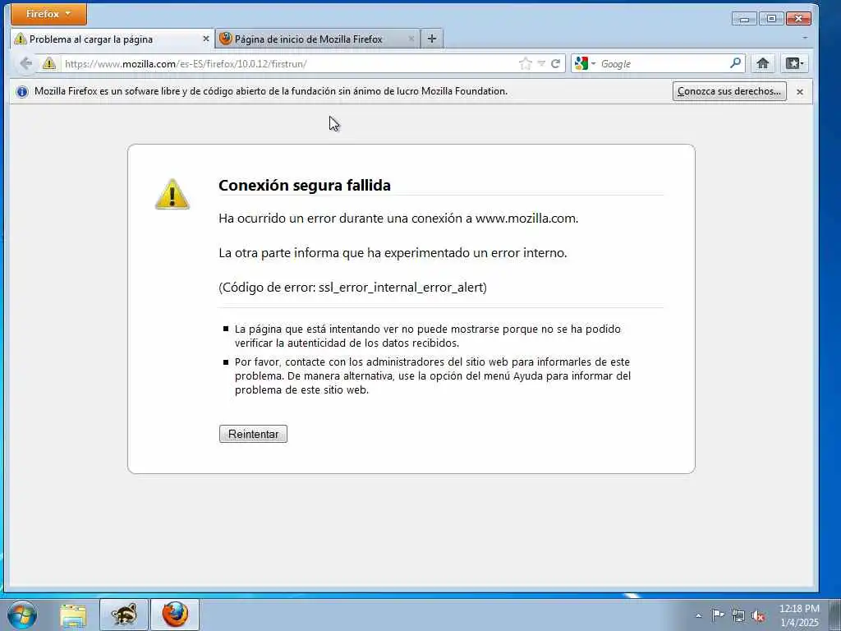Minimize the Firefox window
This screenshot has height=631, width=841.
point(744,19)
